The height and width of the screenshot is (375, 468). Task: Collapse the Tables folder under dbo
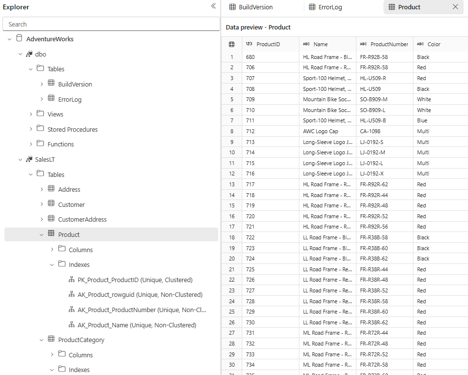tap(31, 69)
